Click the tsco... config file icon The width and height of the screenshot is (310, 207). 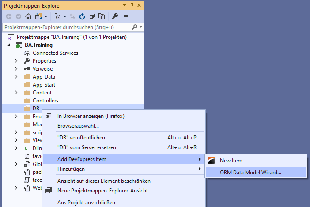pyautogui.click(x=27, y=180)
